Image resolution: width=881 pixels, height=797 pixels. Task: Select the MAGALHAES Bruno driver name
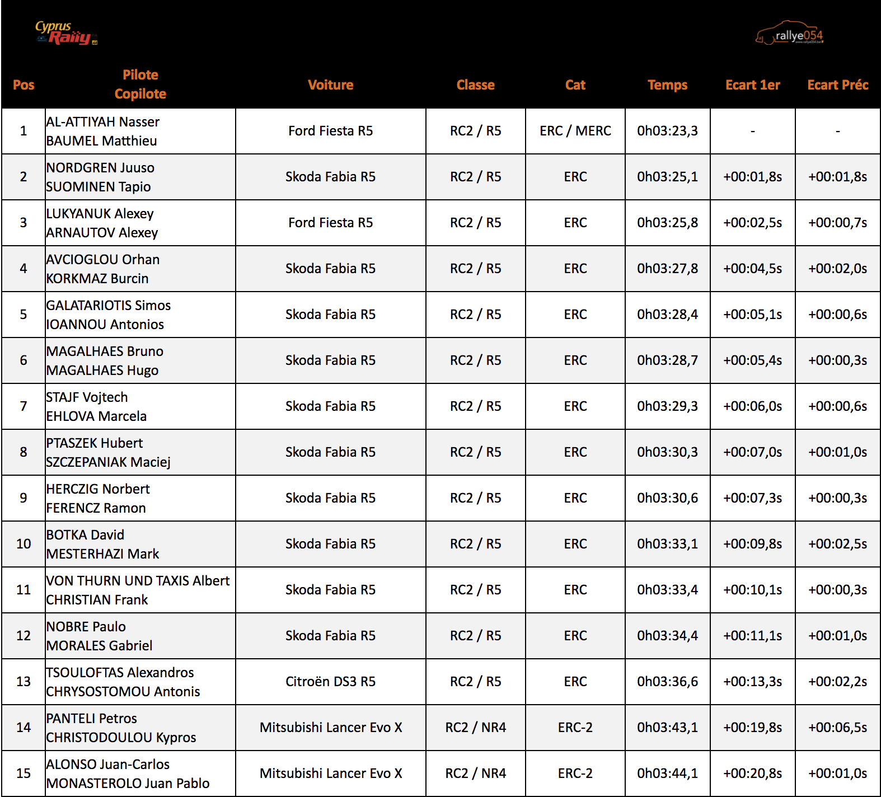105,351
